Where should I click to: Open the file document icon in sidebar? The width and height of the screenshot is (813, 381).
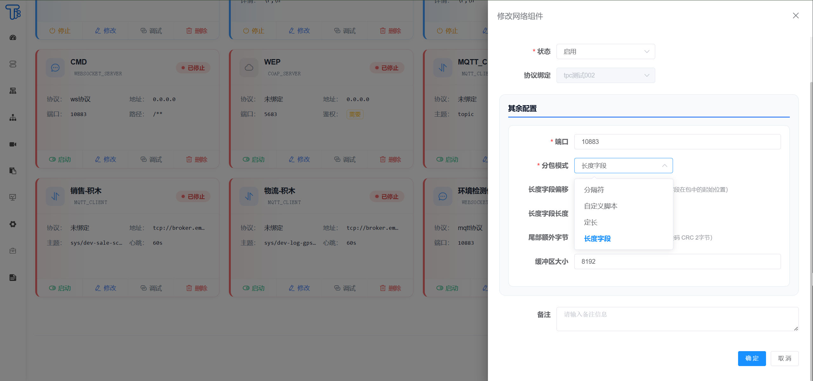click(x=13, y=277)
